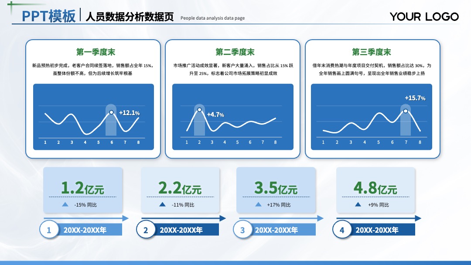Select the 1.2亿元 figure
The height and width of the screenshot is (265, 471).
82,188
